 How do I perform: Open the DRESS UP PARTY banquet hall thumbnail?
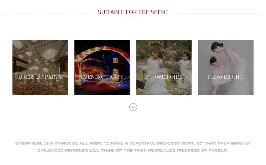[40, 68]
